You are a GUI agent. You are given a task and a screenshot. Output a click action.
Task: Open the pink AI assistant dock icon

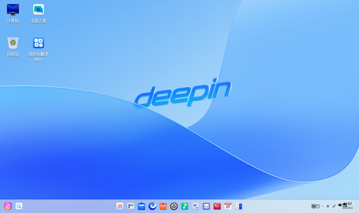(x=8, y=206)
